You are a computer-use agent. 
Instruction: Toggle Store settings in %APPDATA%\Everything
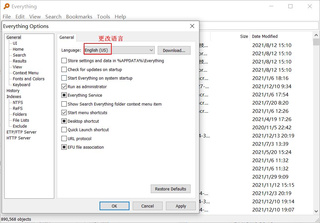pyautogui.click(x=64, y=61)
